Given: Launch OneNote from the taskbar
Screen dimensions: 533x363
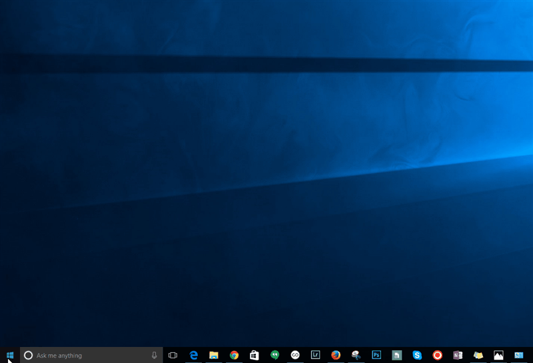Looking at the screenshot, I should (458, 355).
